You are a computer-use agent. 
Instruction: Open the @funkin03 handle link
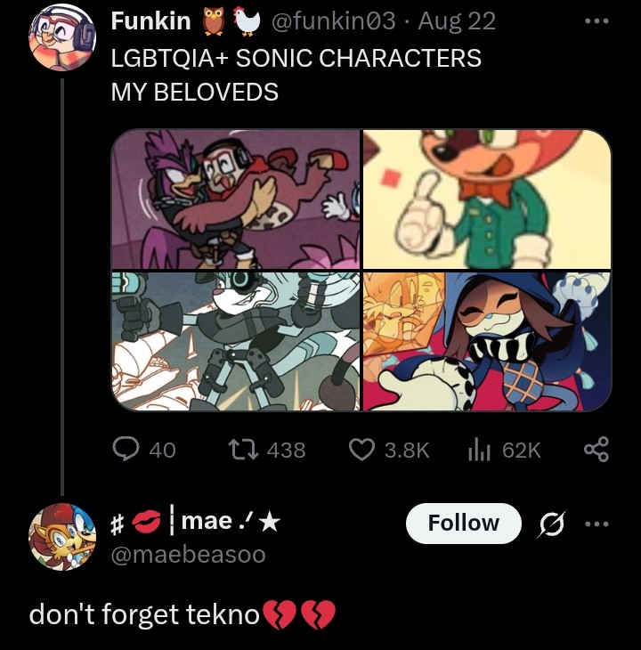[333, 20]
